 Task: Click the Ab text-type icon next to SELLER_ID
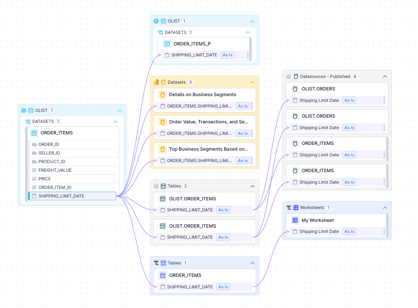click(34, 153)
